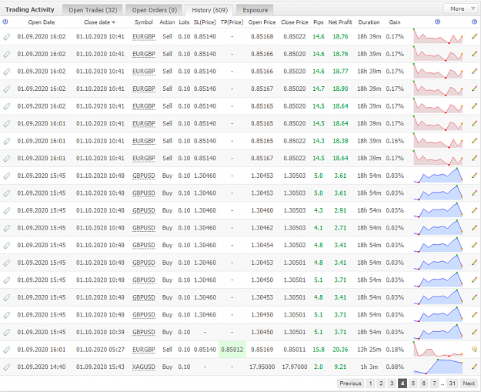Screen dimensions: 481x392
Task: Click pencil icon for trade closed at 10:39
Action: coord(474,332)
